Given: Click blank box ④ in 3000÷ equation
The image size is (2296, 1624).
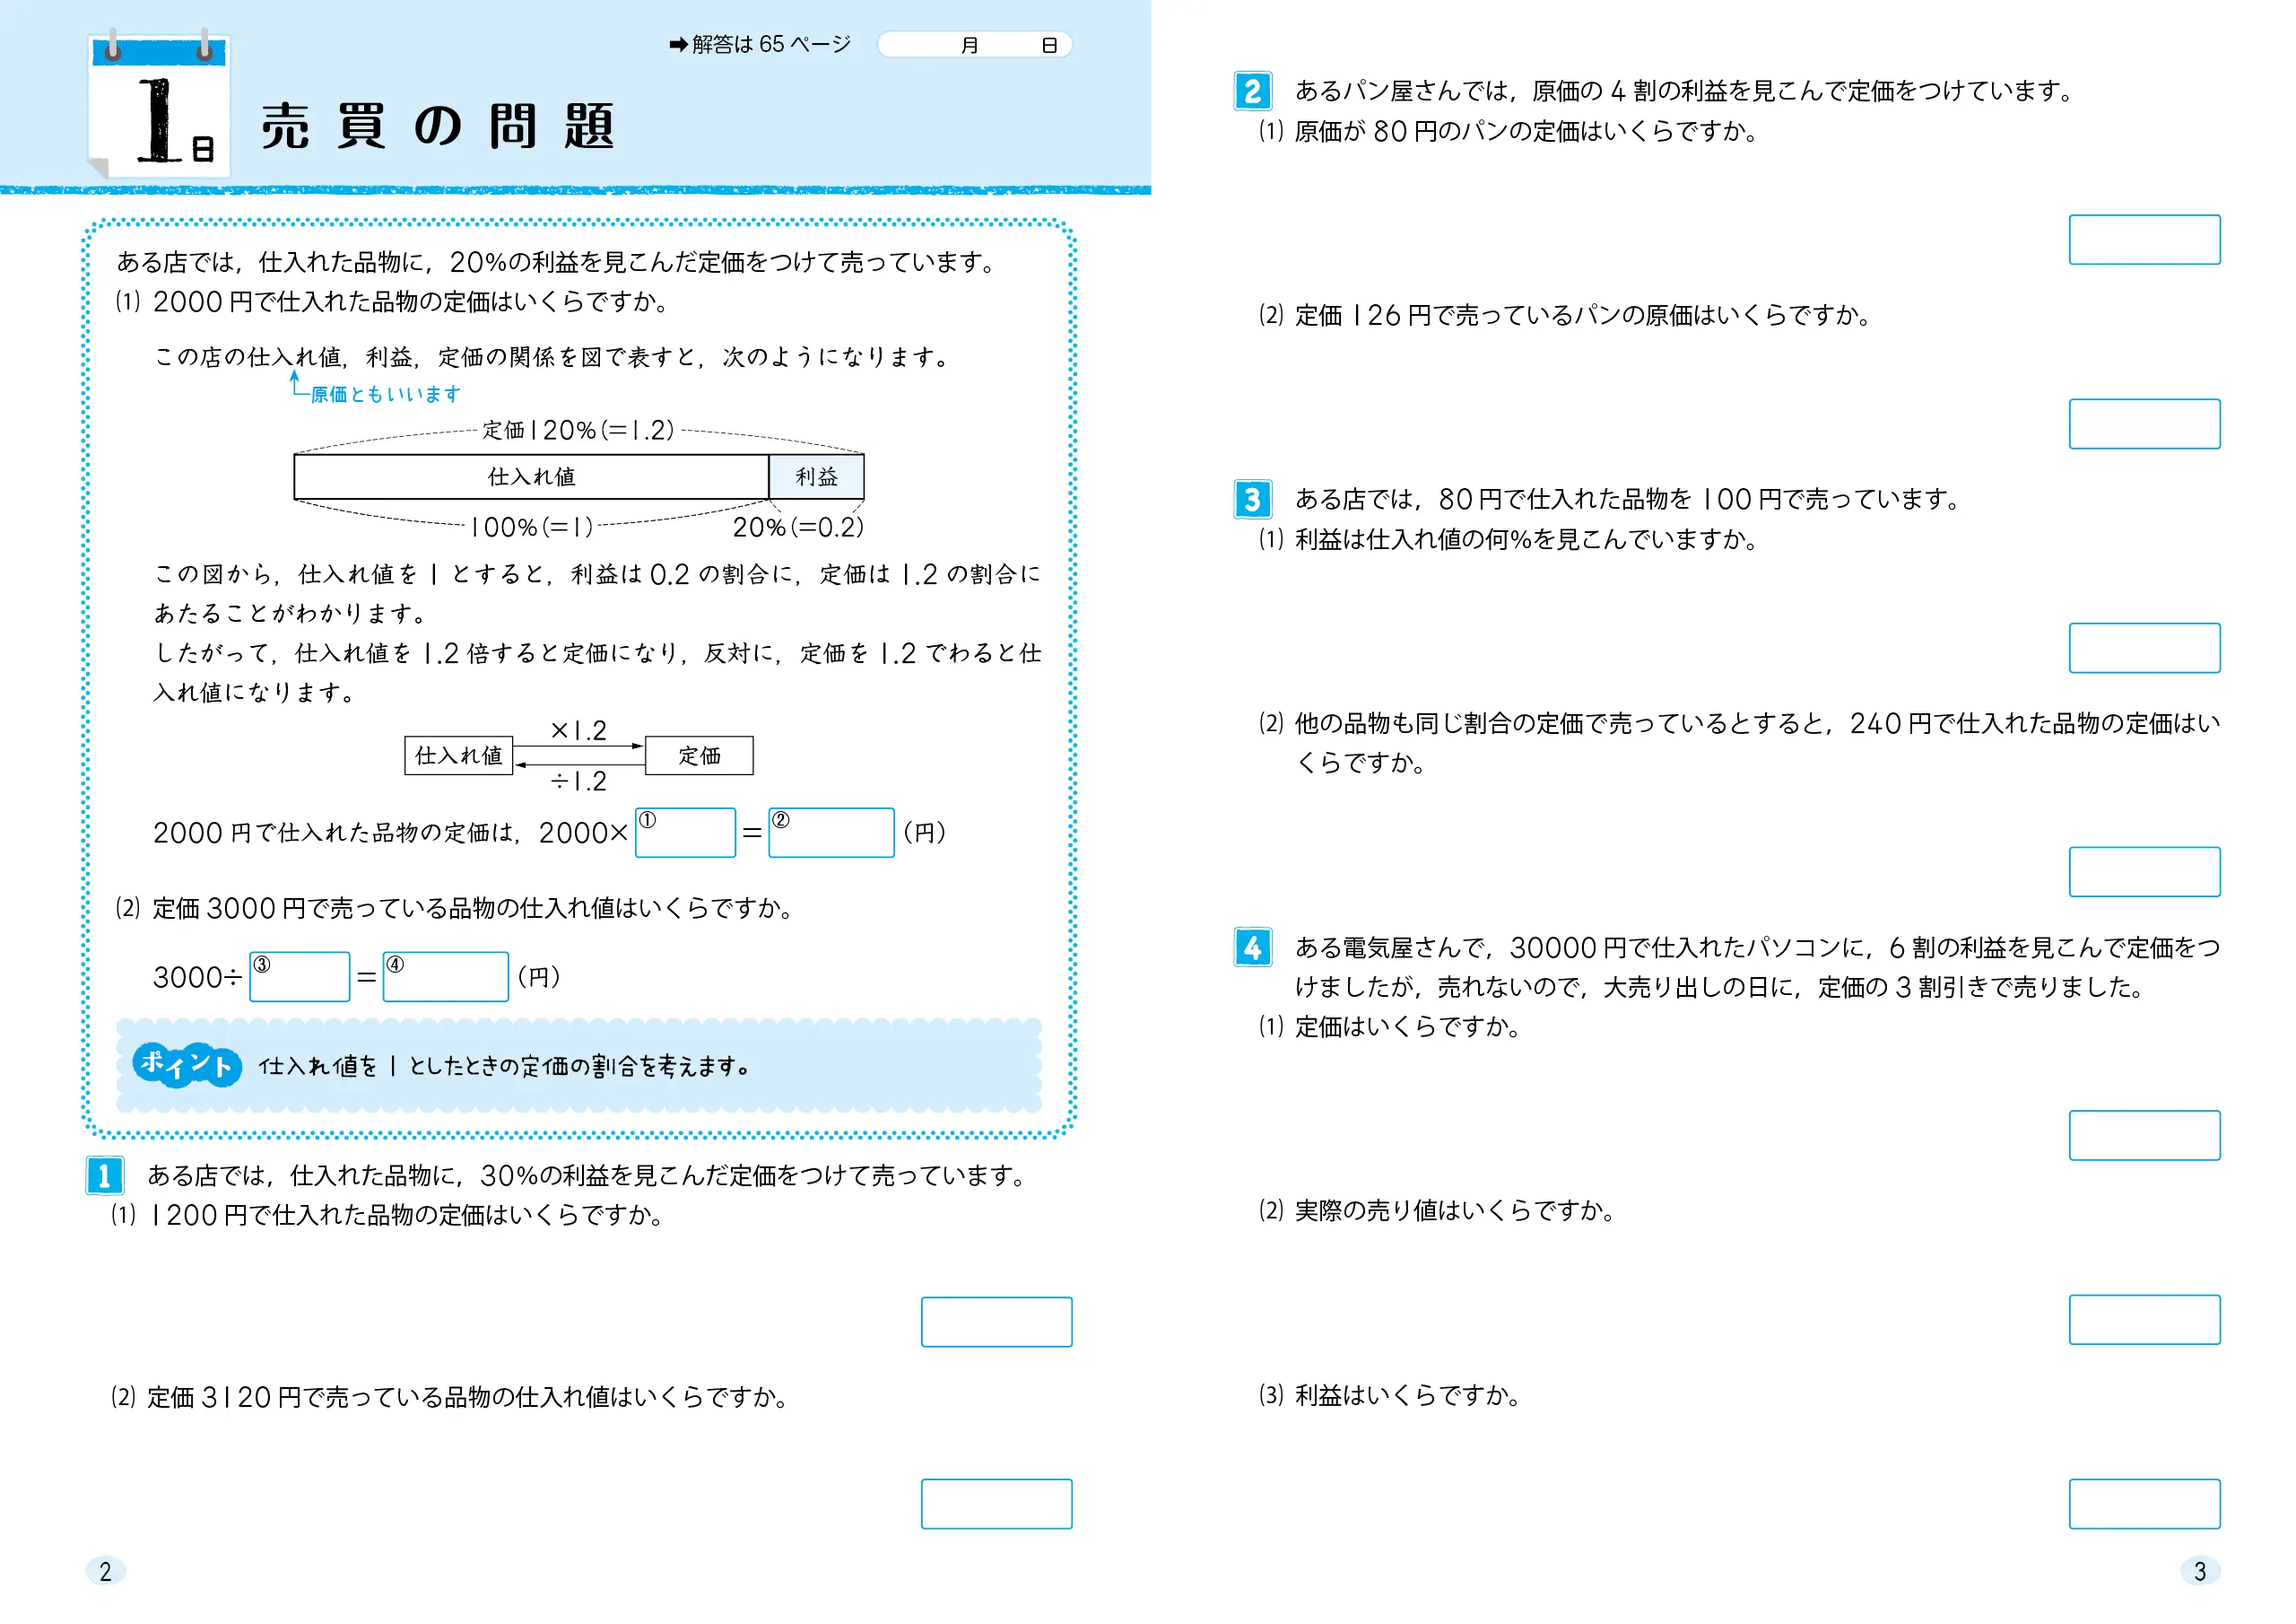Looking at the screenshot, I should tap(446, 976).
